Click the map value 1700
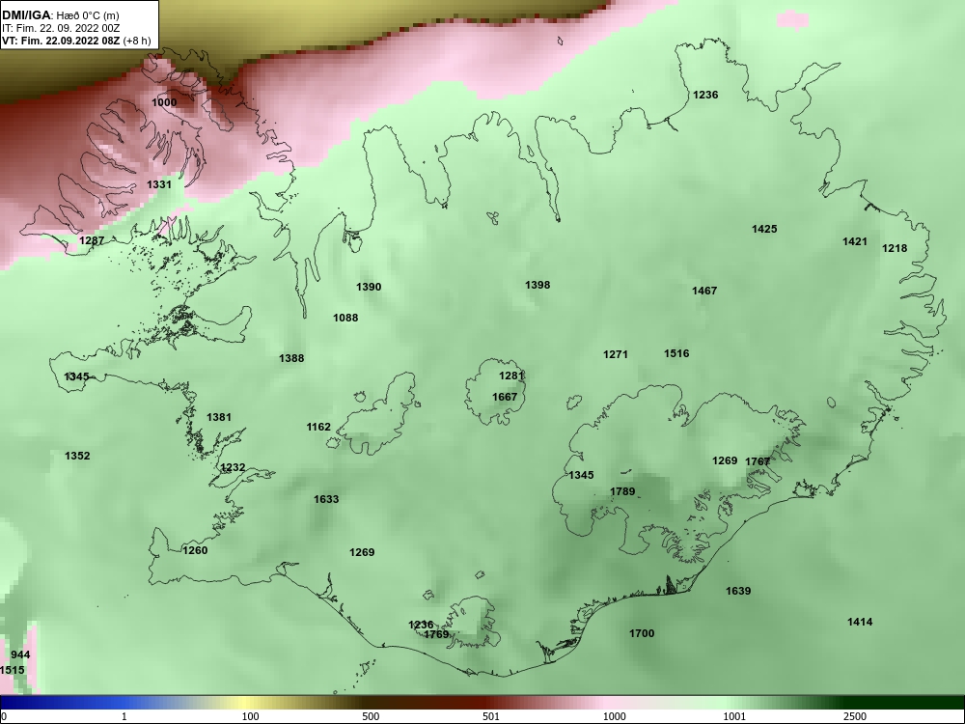This screenshot has height=724, width=965. [642, 633]
